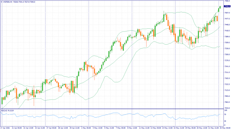Click the 4 May 13:00 time label
This screenshot has height=130, width=231.
[x=98, y=128]
